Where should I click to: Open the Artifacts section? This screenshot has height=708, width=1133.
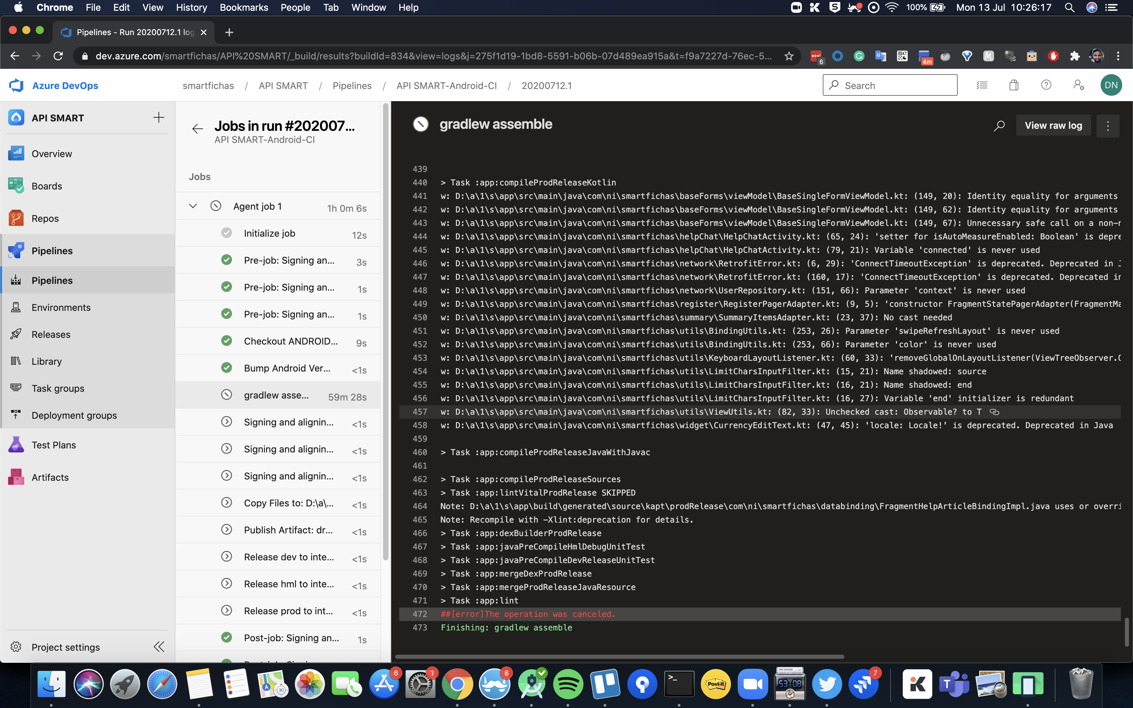[50, 477]
